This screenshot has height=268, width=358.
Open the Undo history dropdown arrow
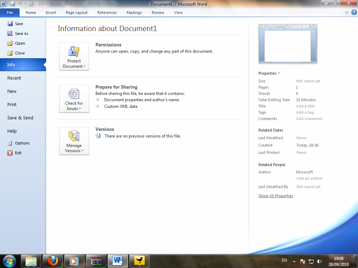[x=25, y=4]
